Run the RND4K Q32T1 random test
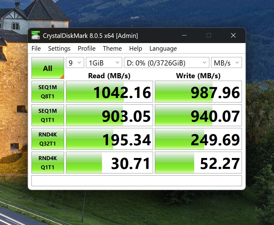274x225 pixels. pos(47,139)
